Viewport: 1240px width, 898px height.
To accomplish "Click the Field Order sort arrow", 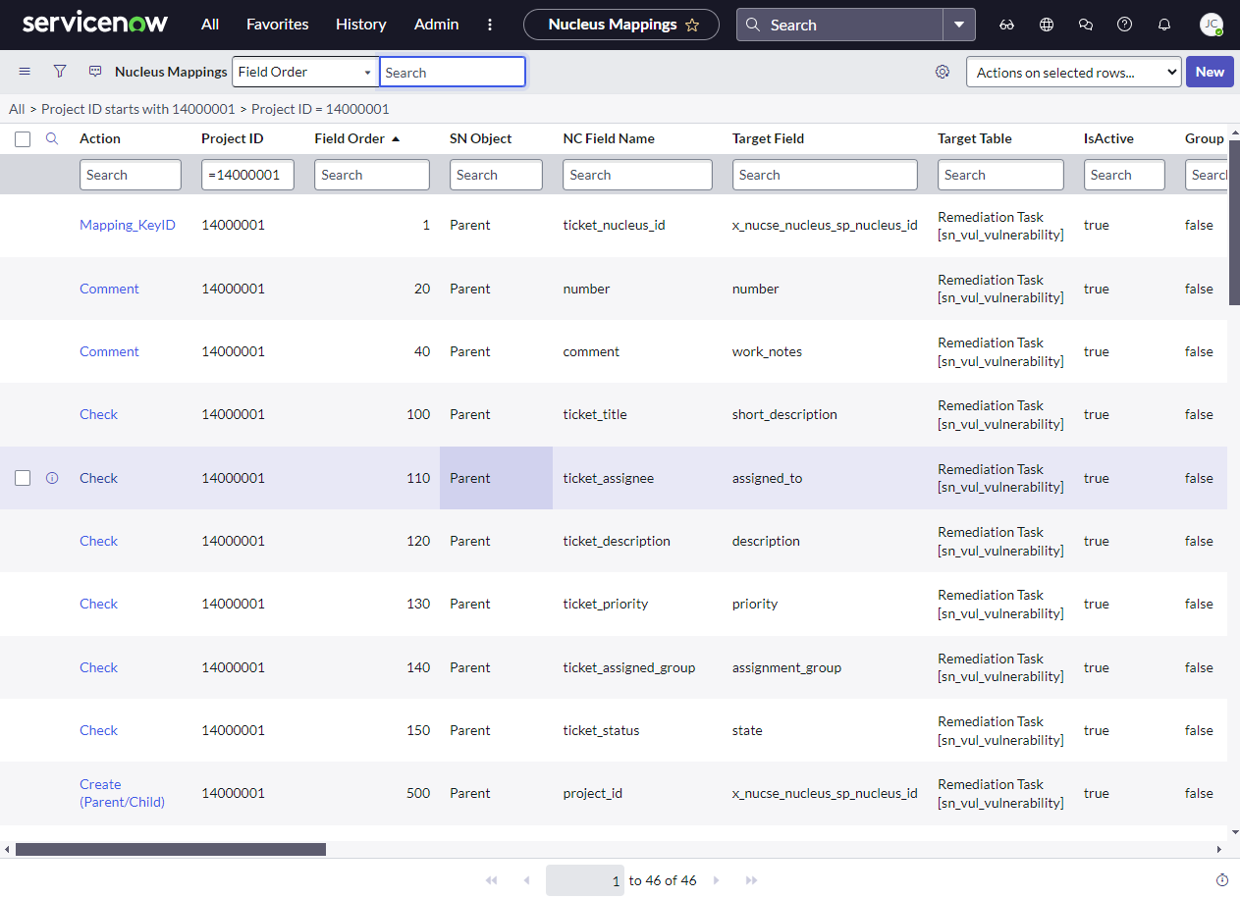I will tap(396, 139).
